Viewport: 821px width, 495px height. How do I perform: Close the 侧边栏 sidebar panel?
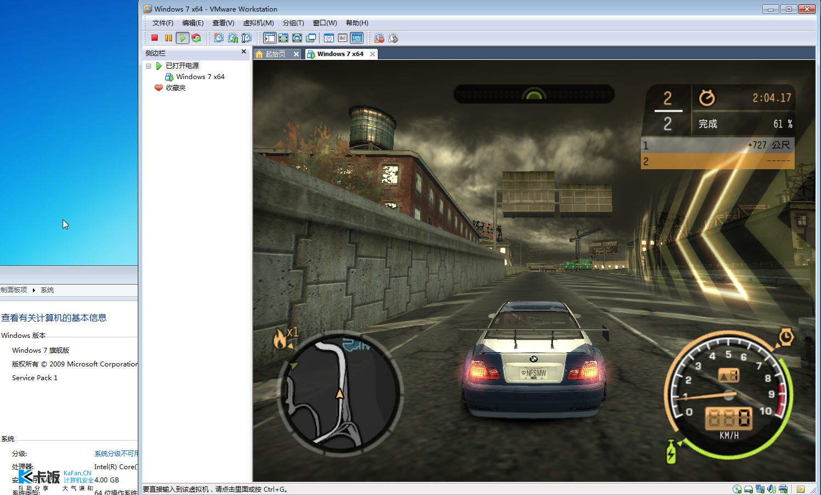[244, 52]
